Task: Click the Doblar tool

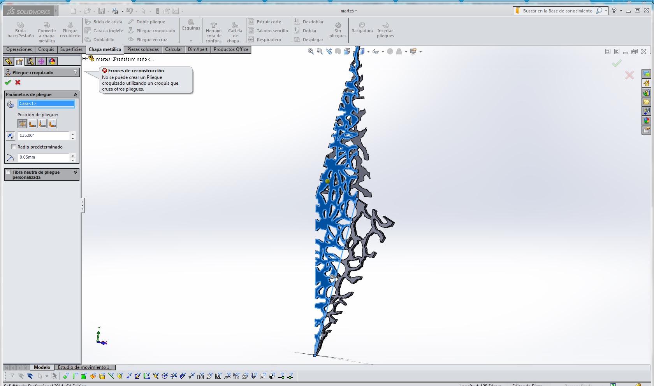Action: pos(305,31)
